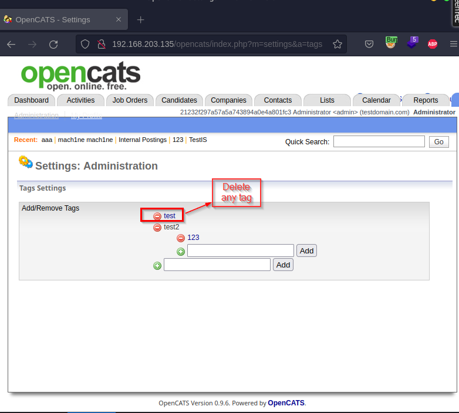Click the 'test2' tag name

tap(171, 227)
